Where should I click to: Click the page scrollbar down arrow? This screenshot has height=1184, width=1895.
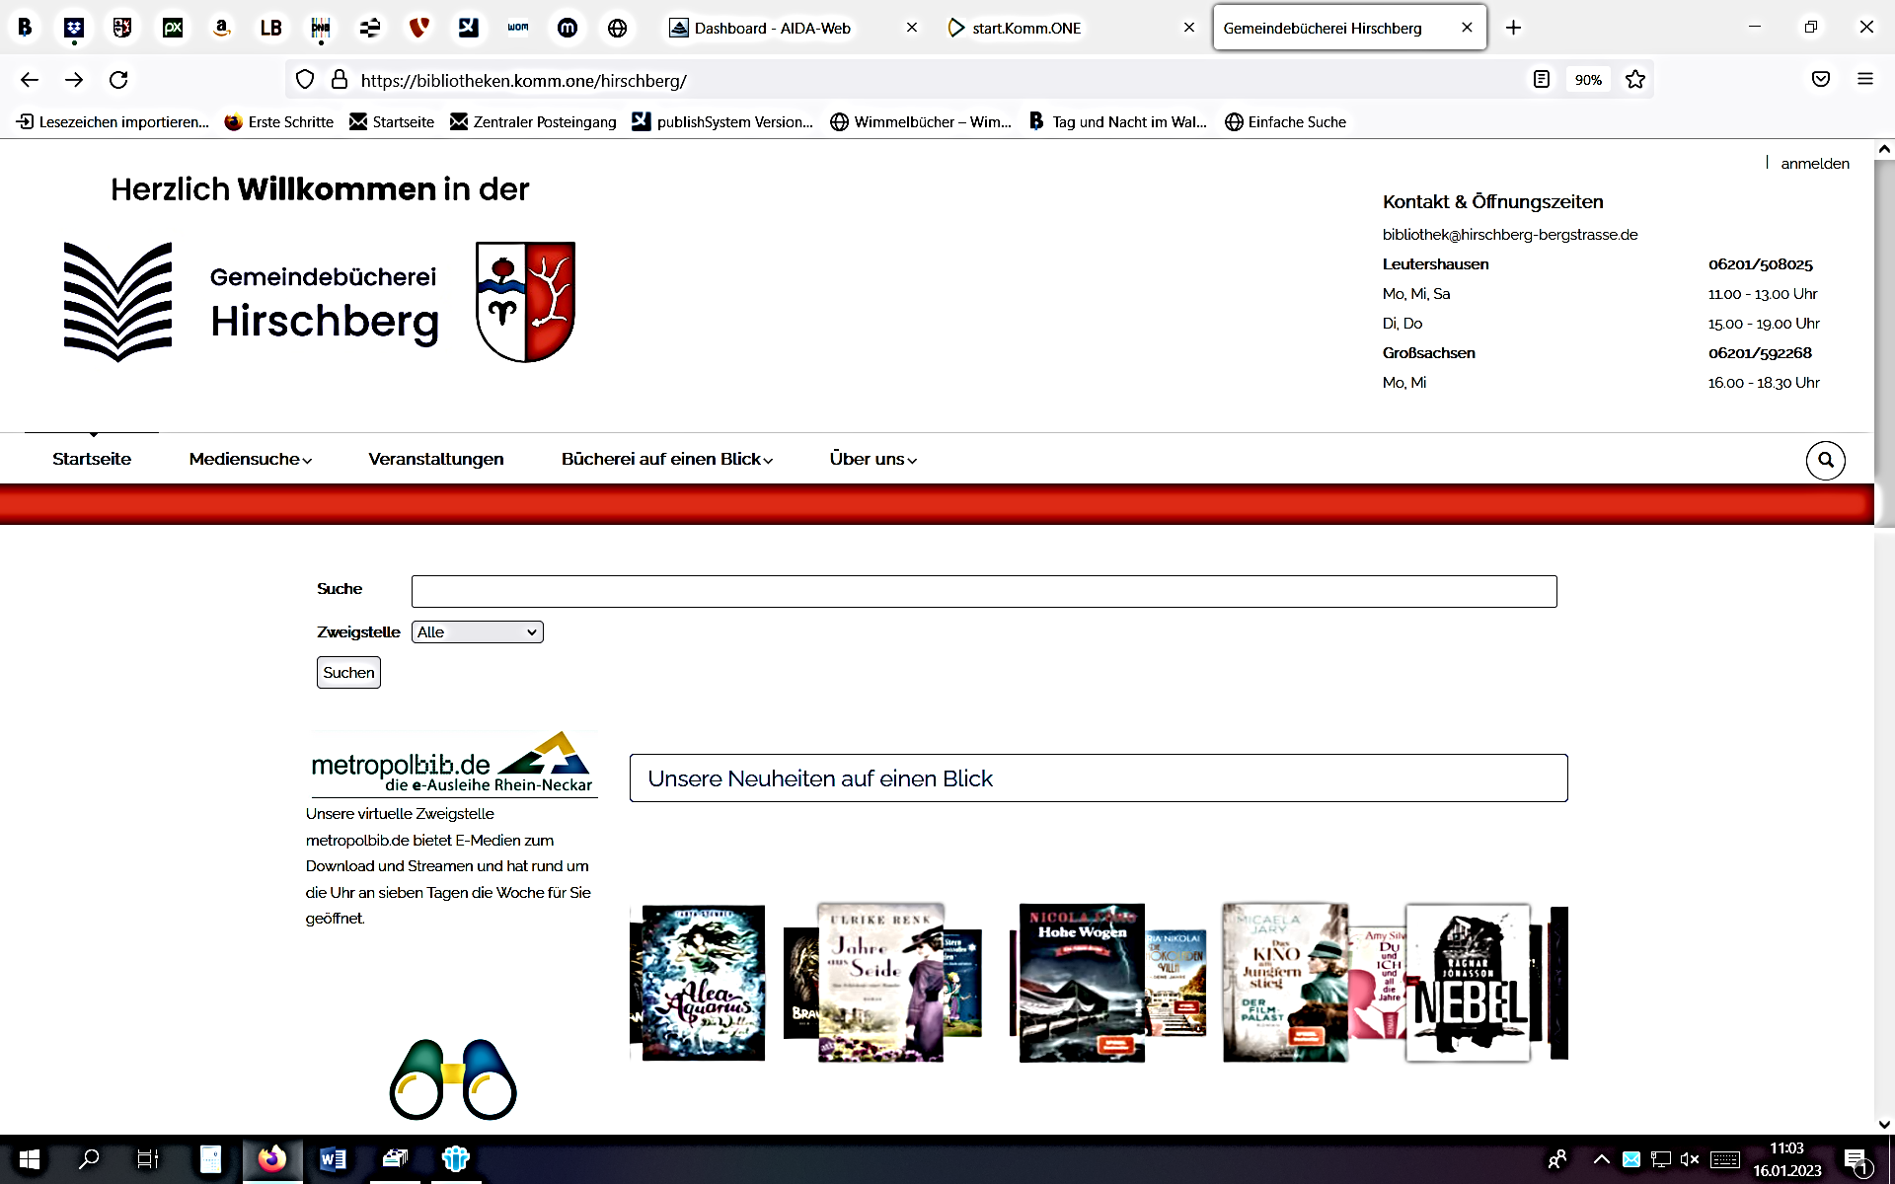click(x=1884, y=1124)
